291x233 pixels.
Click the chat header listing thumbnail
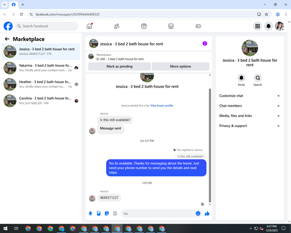[94, 44]
